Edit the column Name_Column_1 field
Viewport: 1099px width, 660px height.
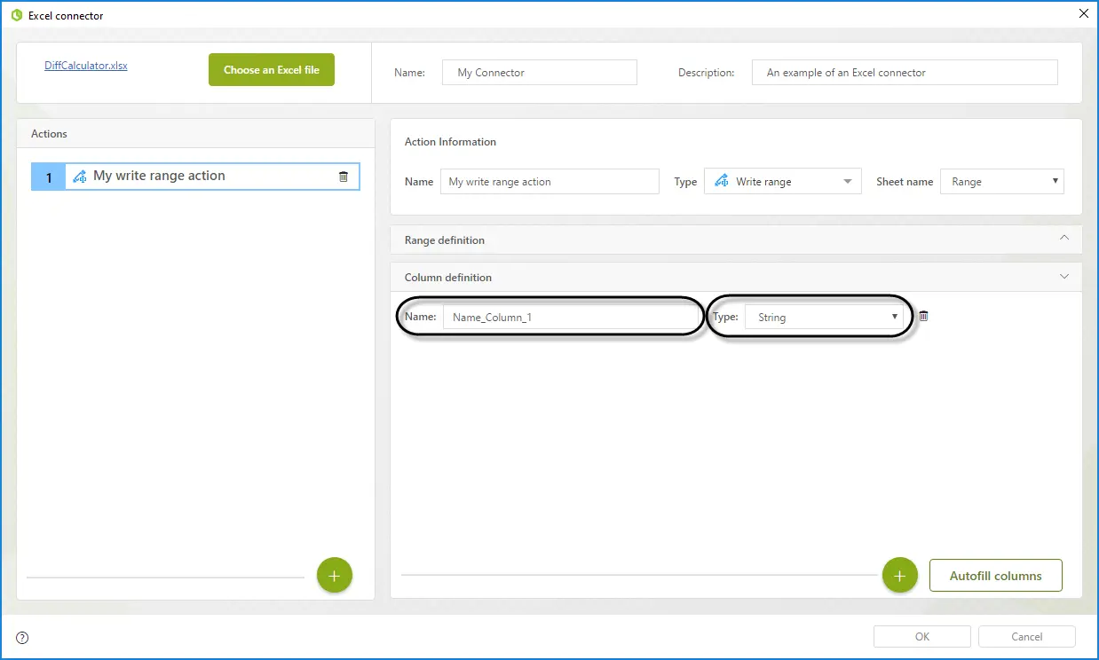point(569,318)
